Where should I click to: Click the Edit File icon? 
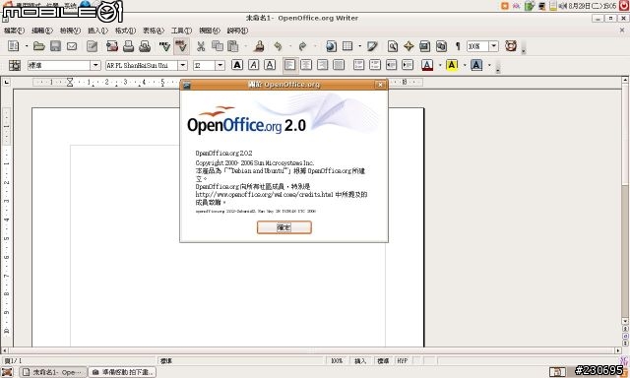(92, 46)
